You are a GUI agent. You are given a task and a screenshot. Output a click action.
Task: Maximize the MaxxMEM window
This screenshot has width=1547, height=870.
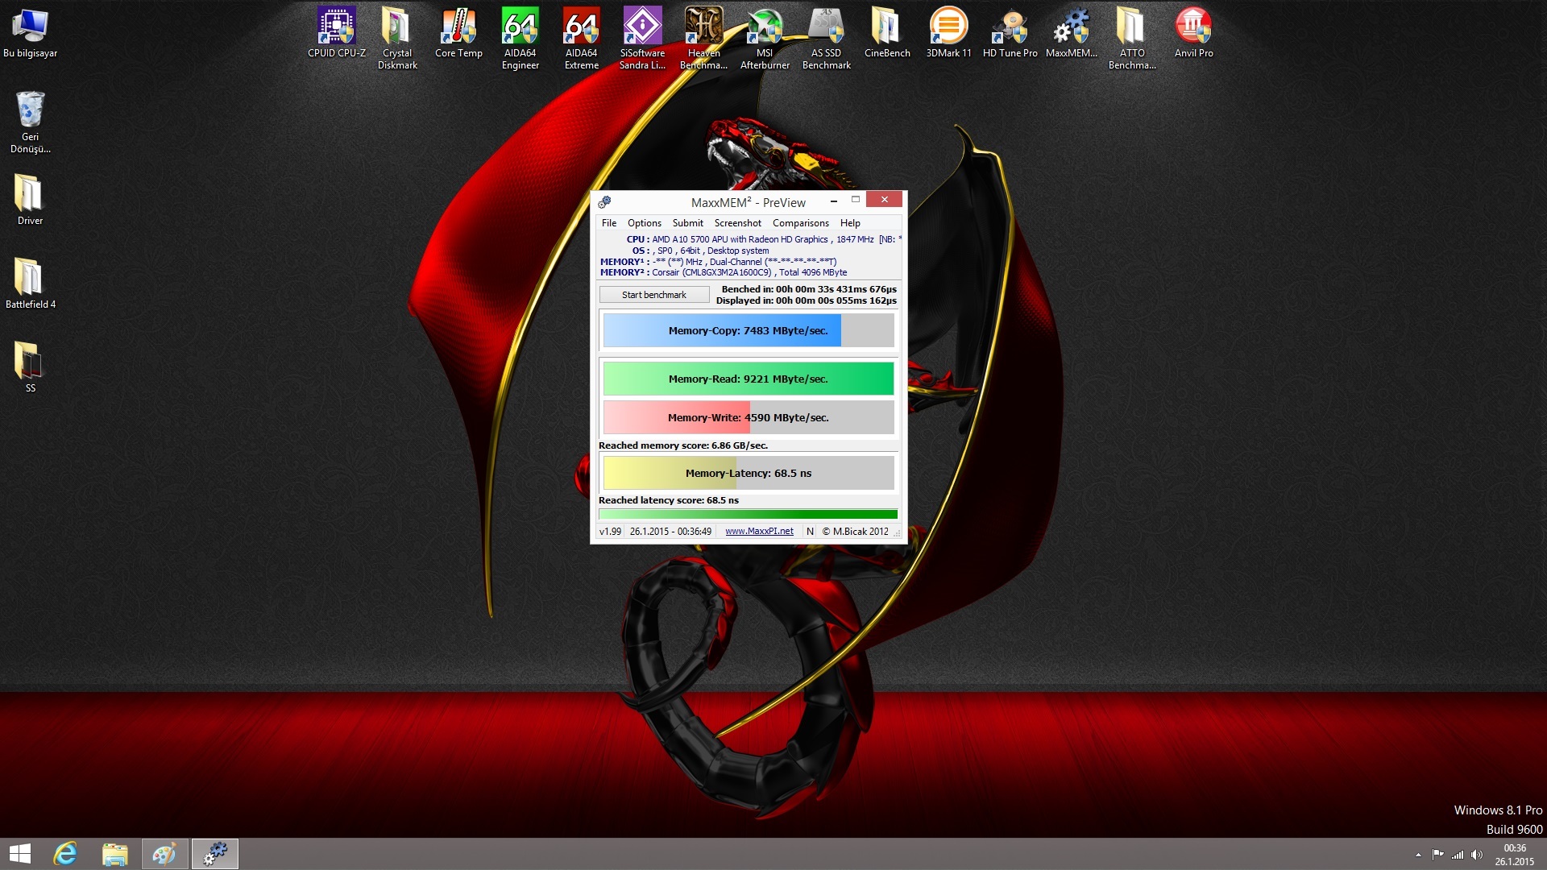856,200
